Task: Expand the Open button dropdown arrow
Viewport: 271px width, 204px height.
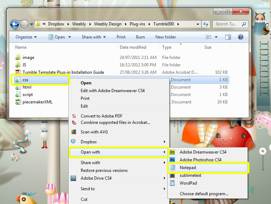Action: coord(69,37)
